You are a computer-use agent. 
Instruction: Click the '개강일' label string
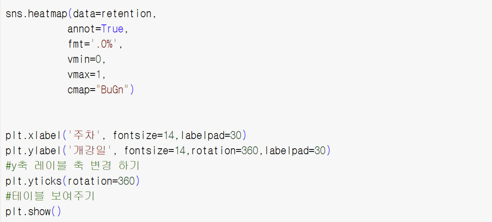pyautogui.click(x=93, y=151)
